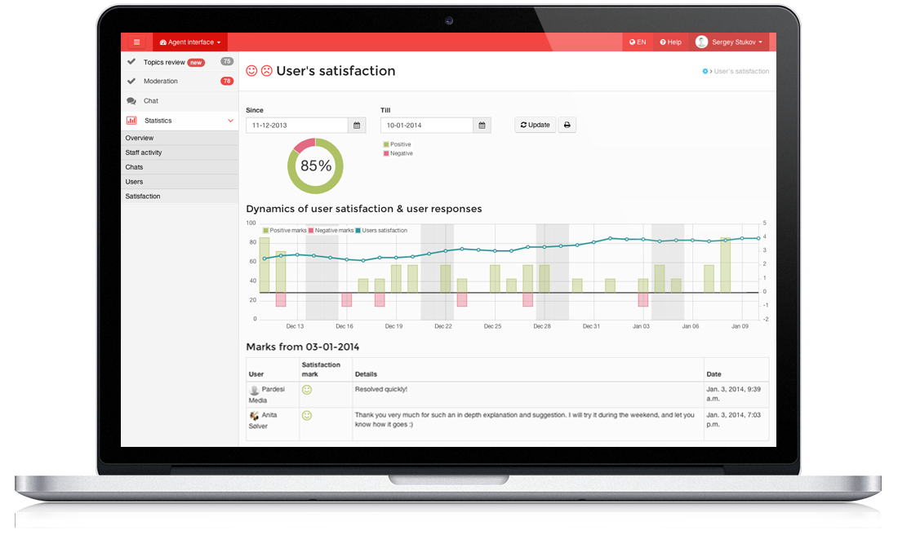The width and height of the screenshot is (898, 548).
Task: Toggle the hamburger menu button
Action: pyautogui.click(x=136, y=42)
